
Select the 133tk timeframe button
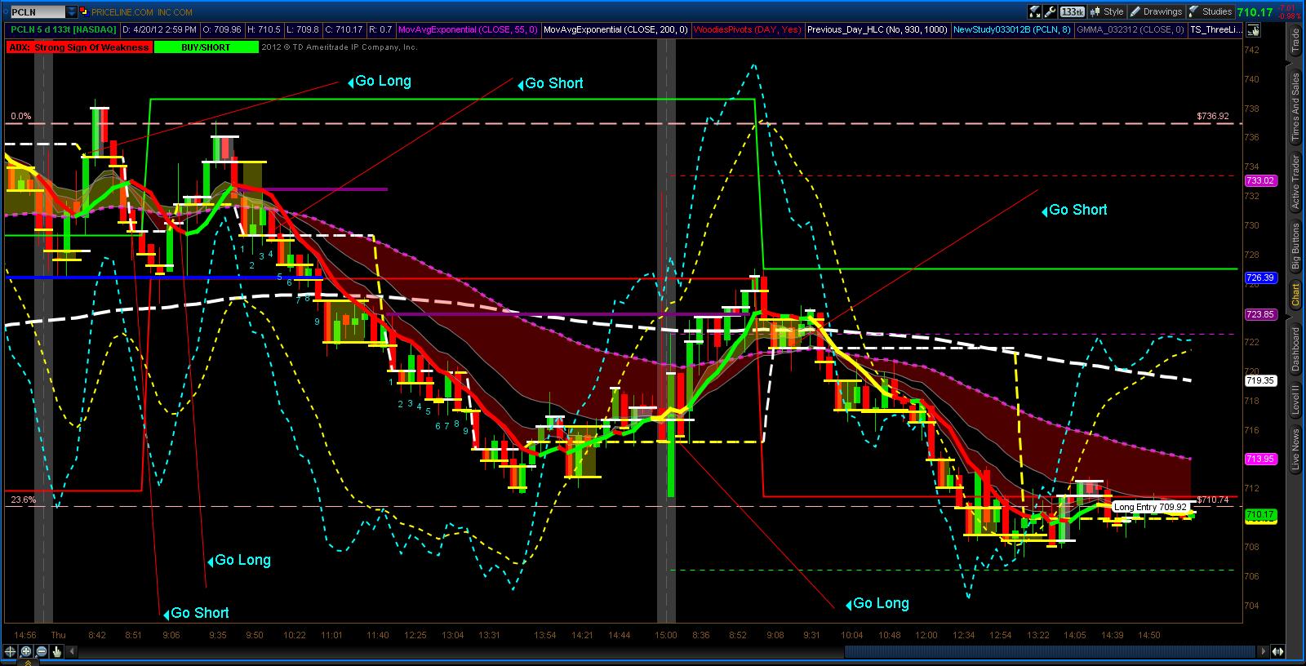(1073, 12)
